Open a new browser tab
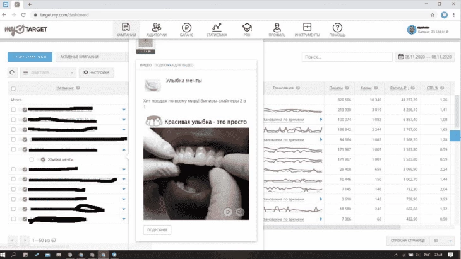The image size is (461, 259). 30,4
